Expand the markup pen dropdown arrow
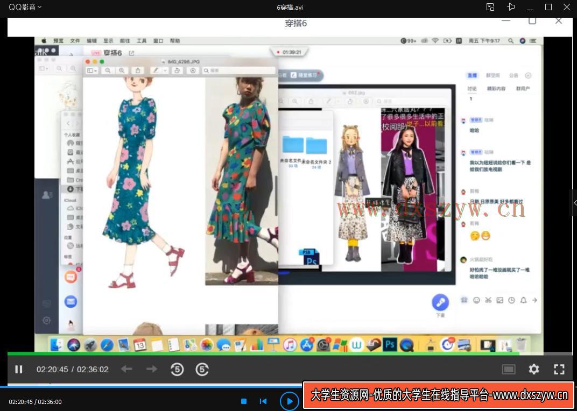The height and width of the screenshot is (411, 577). (165, 70)
